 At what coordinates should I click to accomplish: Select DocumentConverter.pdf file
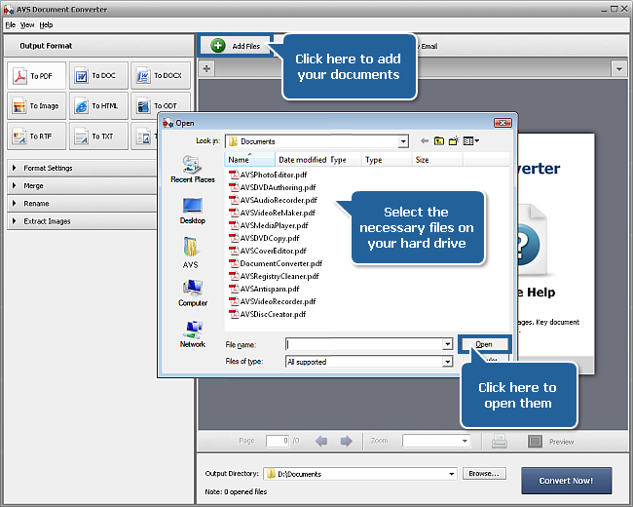[276, 263]
